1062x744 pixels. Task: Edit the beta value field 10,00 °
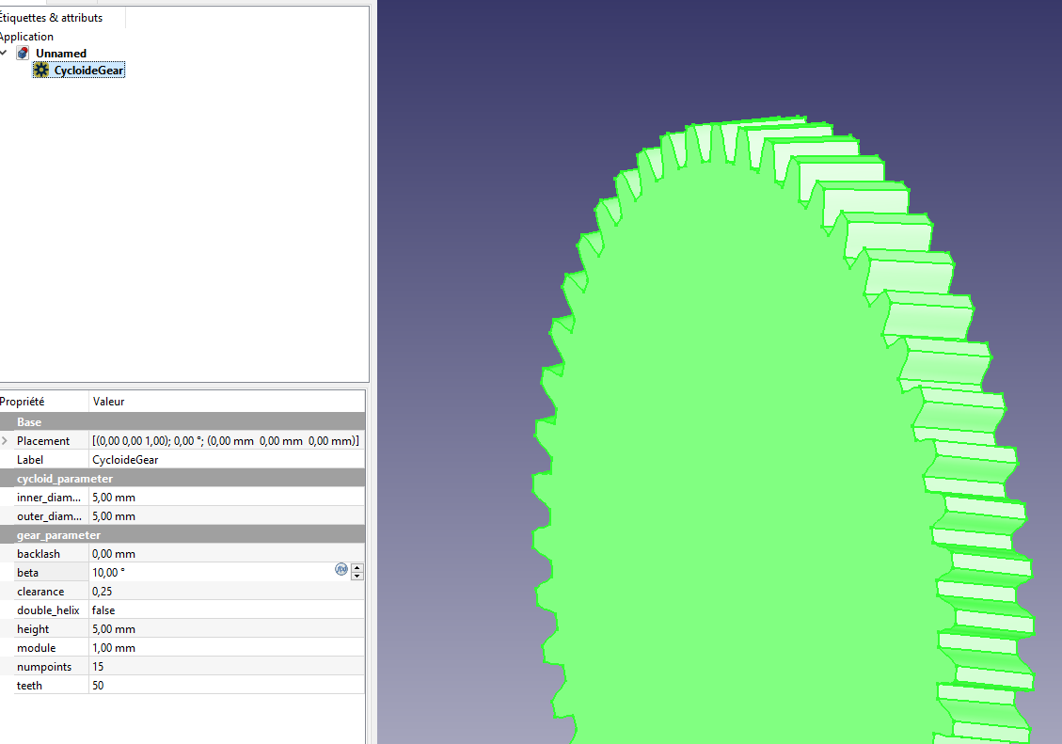tap(212, 573)
